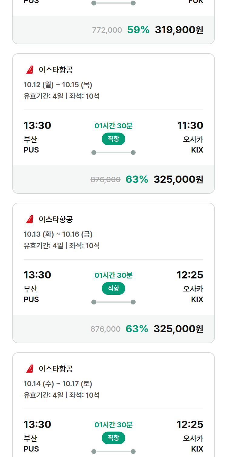The height and width of the screenshot is (457, 227).
Task: Select the 319,900원 fare at top
Action: pos(179,30)
